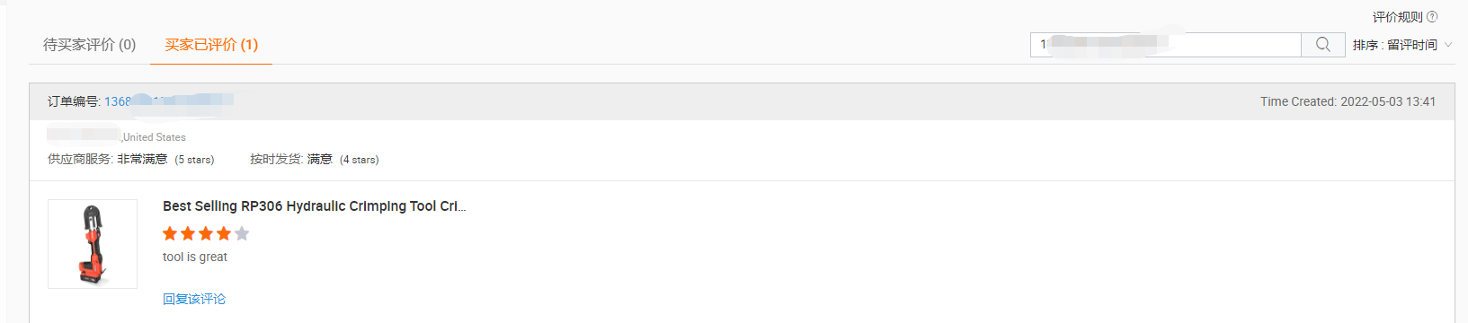Focus the order search input field
Viewport: 1468px width, 323px height.
[x=1166, y=44]
